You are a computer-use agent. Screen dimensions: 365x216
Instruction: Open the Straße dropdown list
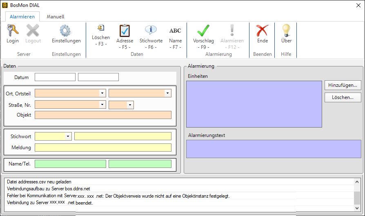(102, 105)
